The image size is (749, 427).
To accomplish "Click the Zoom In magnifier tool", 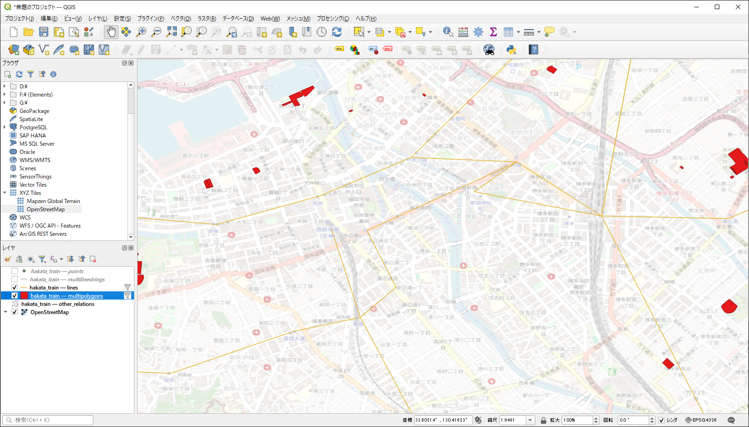I will point(141,32).
